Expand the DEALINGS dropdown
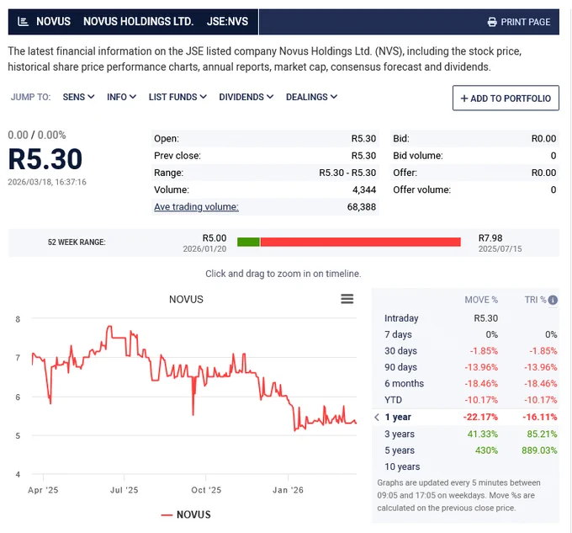The height and width of the screenshot is (533, 572). (311, 97)
